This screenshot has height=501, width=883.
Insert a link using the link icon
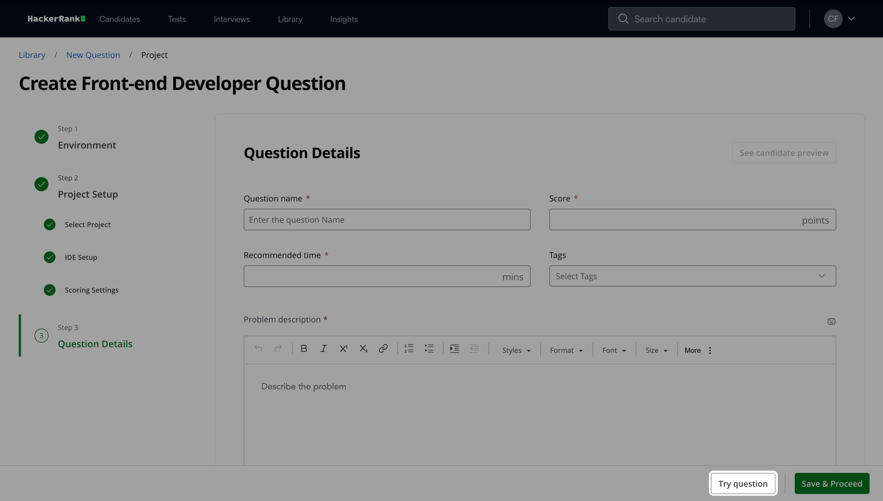(383, 349)
